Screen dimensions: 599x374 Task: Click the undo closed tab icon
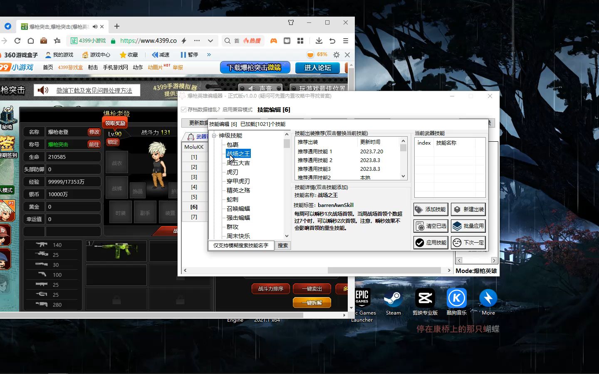332,41
